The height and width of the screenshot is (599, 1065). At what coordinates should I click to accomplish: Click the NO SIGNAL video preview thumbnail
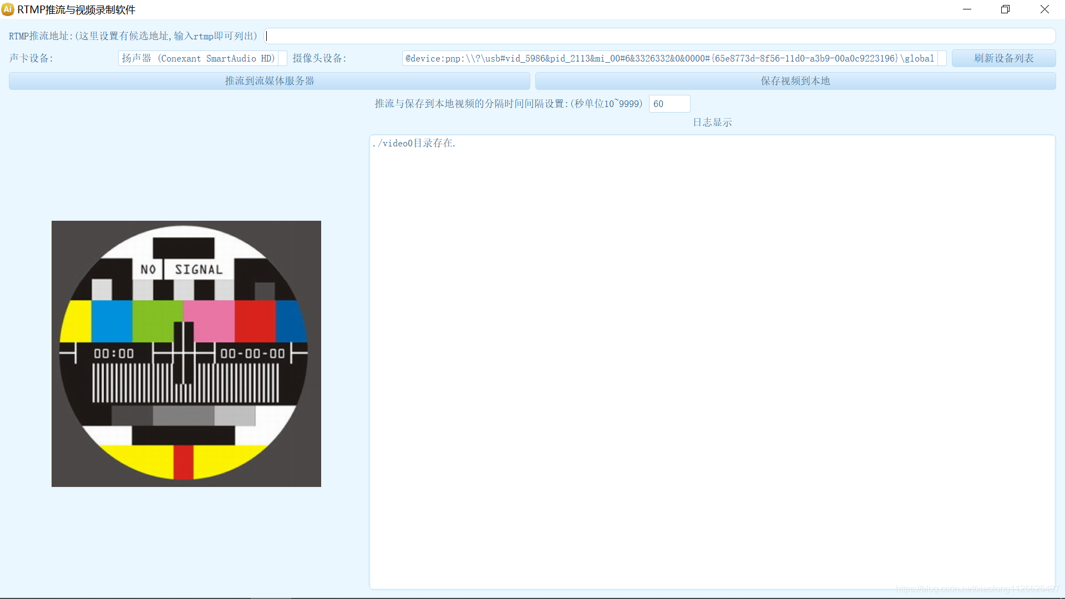(x=186, y=354)
